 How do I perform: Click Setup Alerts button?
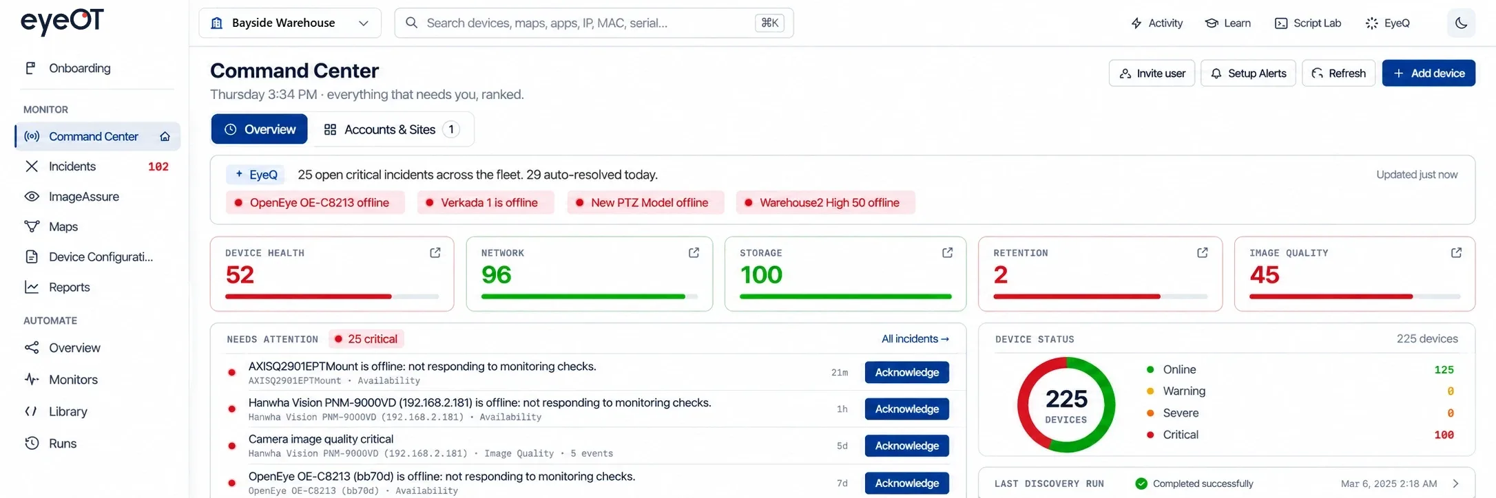[x=1248, y=73]
